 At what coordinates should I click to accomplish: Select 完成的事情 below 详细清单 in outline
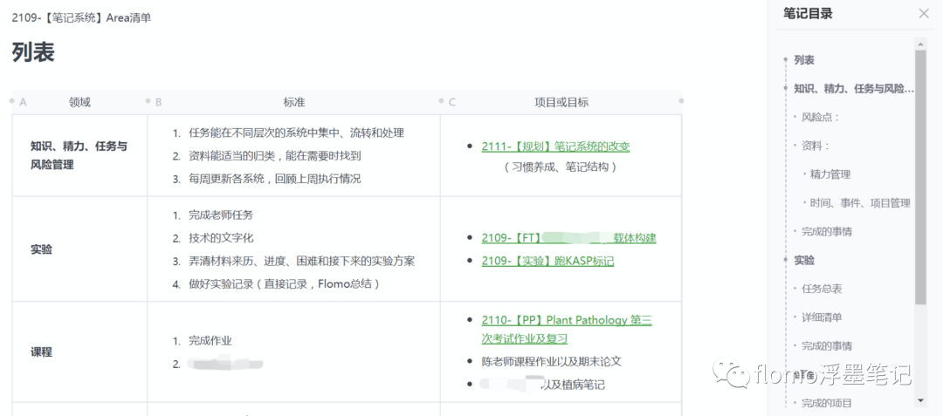tap(826, 345)
